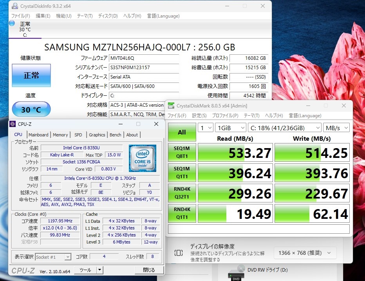Click the RND4K Q1T1 read result 19.49
Viewport: 365px width, 281px height.
235,213
